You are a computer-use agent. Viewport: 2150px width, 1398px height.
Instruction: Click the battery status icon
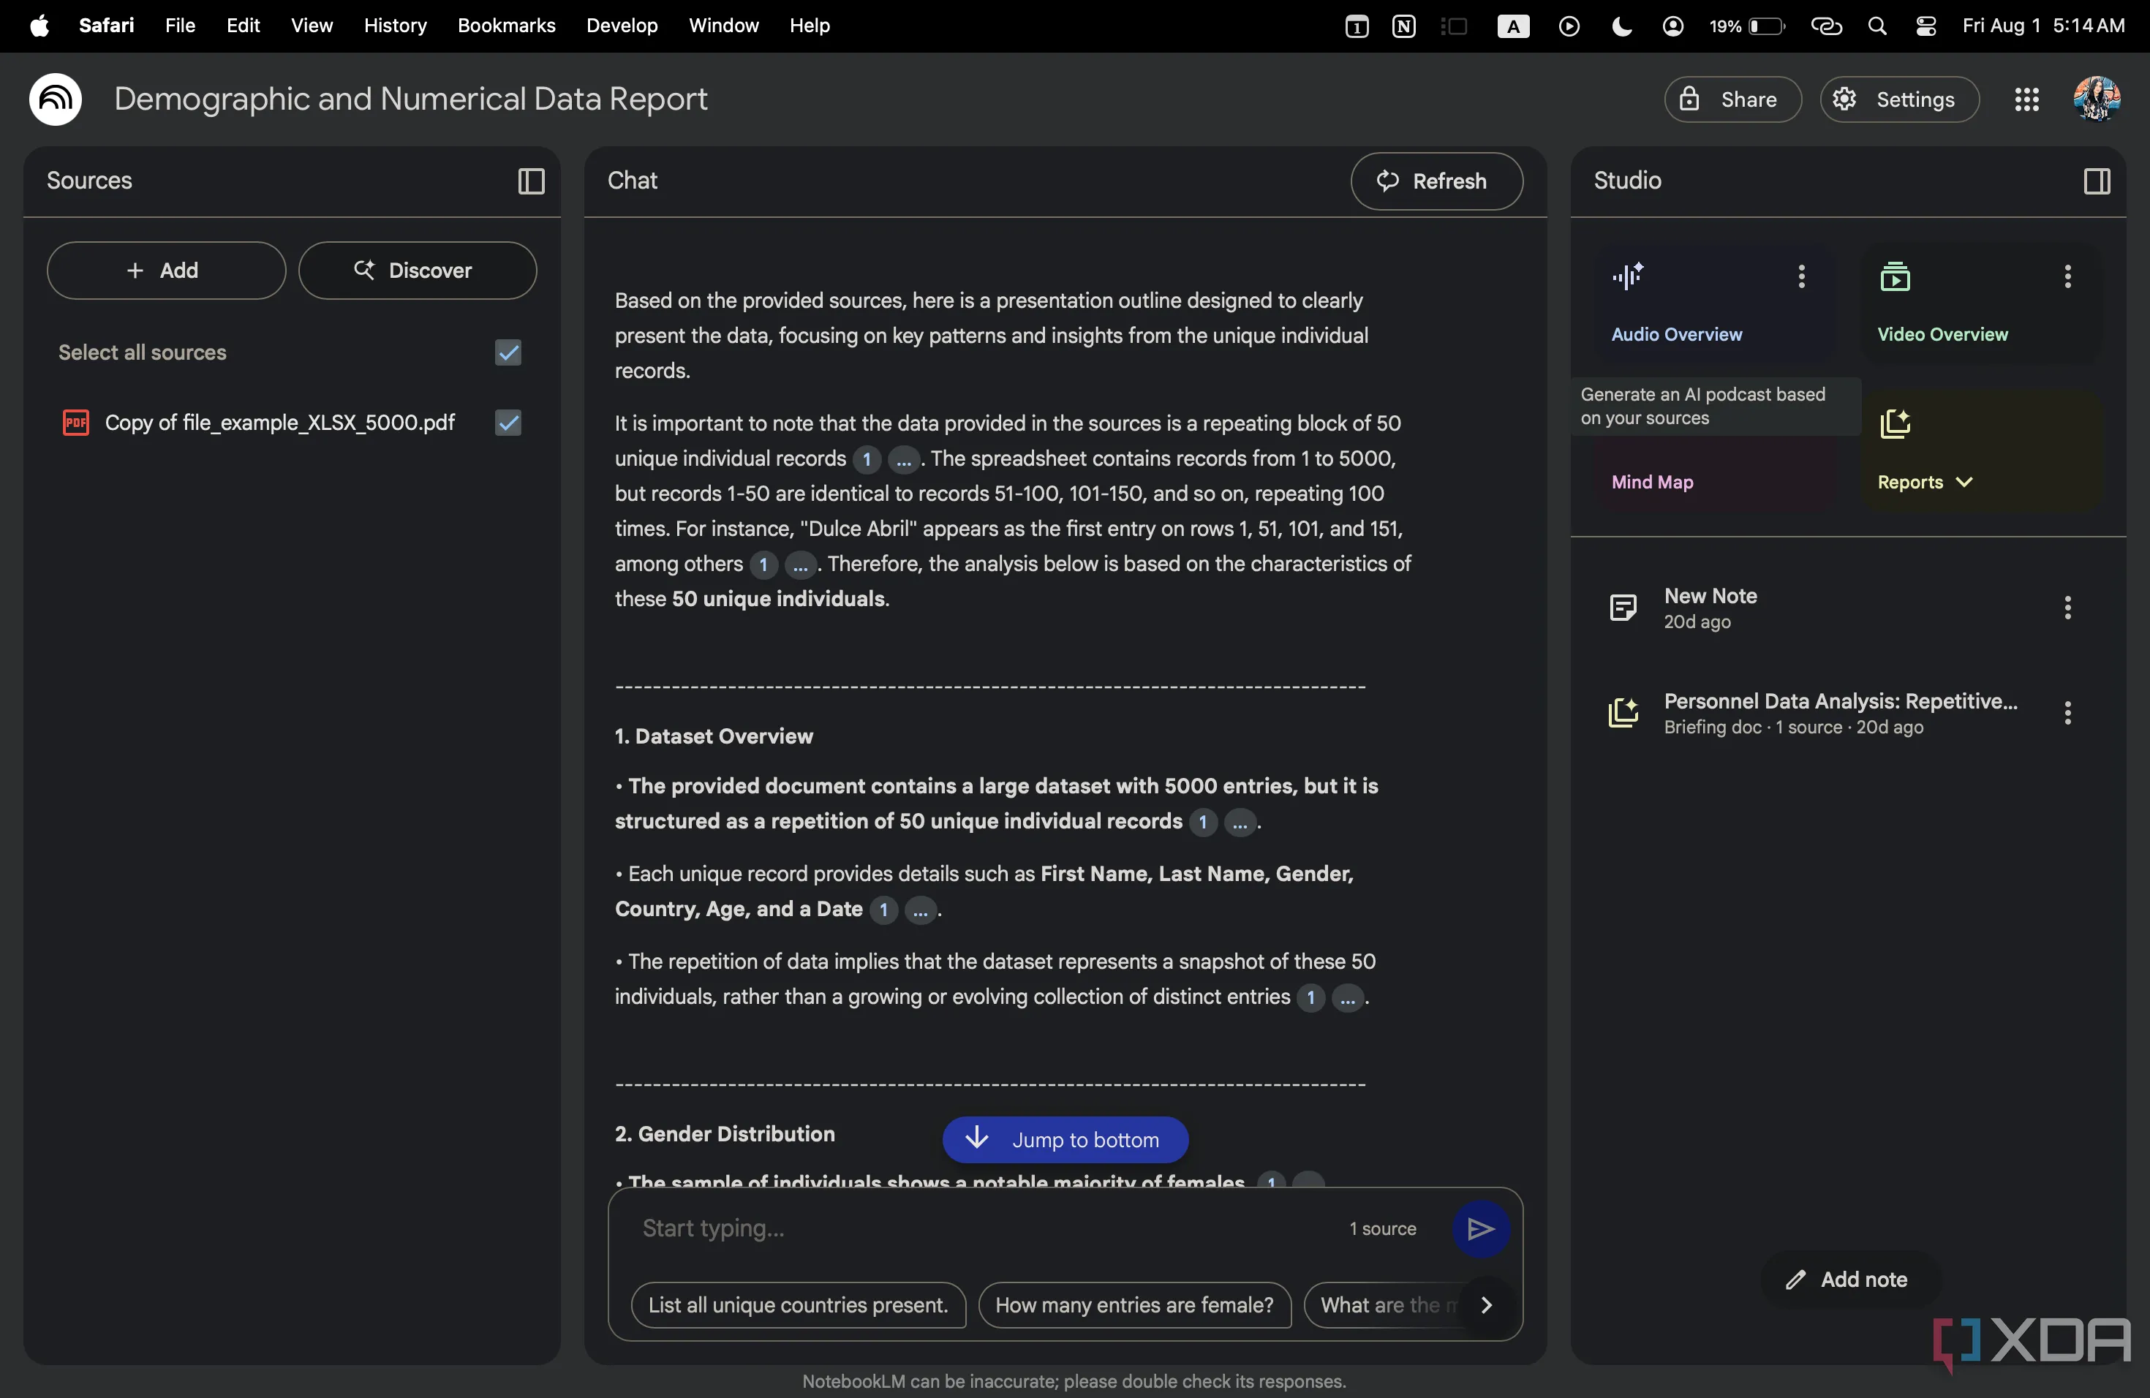(x=1767, y=26)
